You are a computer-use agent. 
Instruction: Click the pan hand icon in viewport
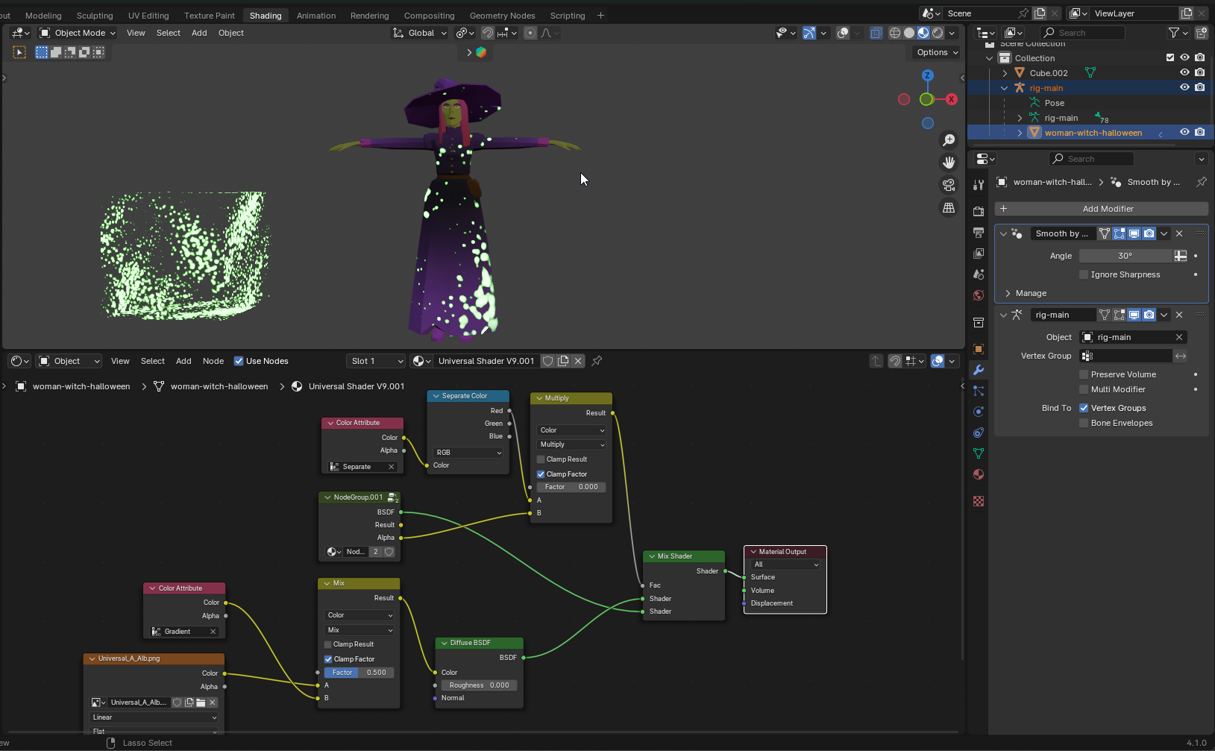tap(949, 163)
